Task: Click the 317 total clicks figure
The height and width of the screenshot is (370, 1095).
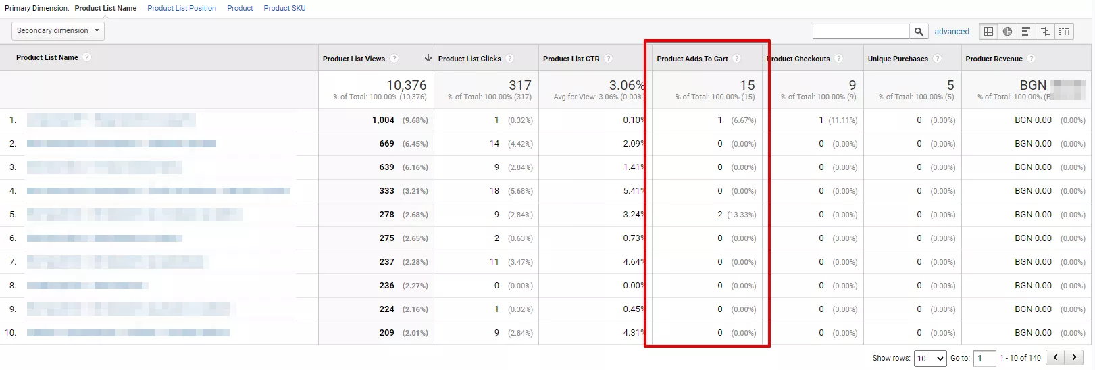Action: [520, 85]
